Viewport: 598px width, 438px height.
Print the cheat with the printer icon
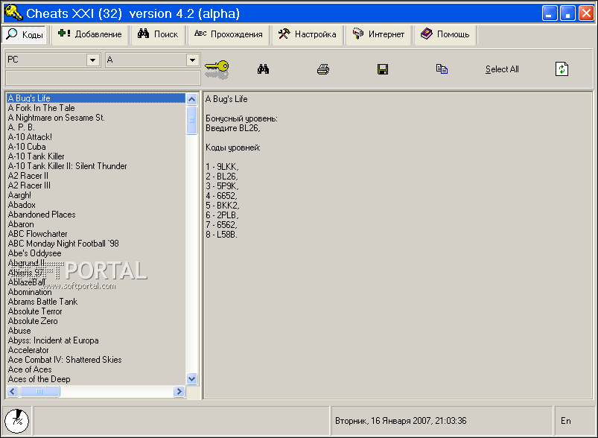pos(323,69)
